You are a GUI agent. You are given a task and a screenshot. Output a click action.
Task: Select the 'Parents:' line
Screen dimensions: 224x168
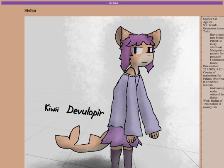click(214, 78)
